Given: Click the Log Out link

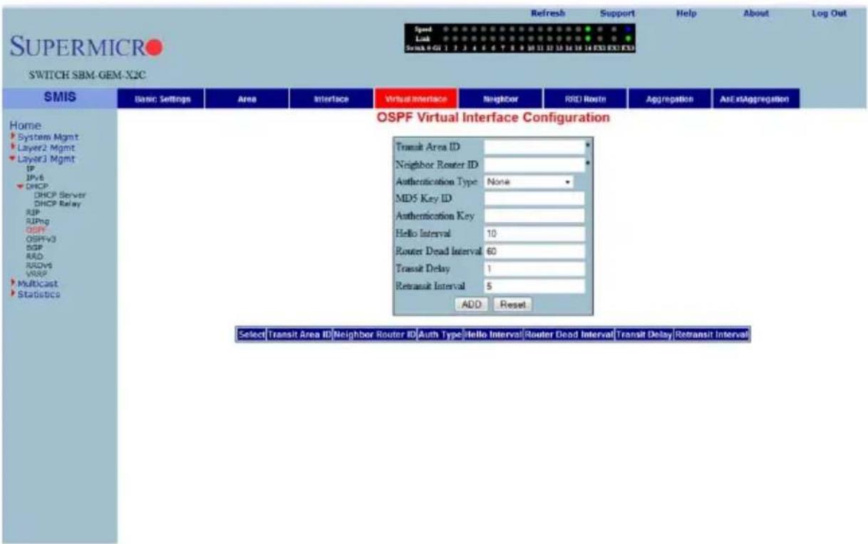Looking at the screenshot, I should click(x=828, y=13).
